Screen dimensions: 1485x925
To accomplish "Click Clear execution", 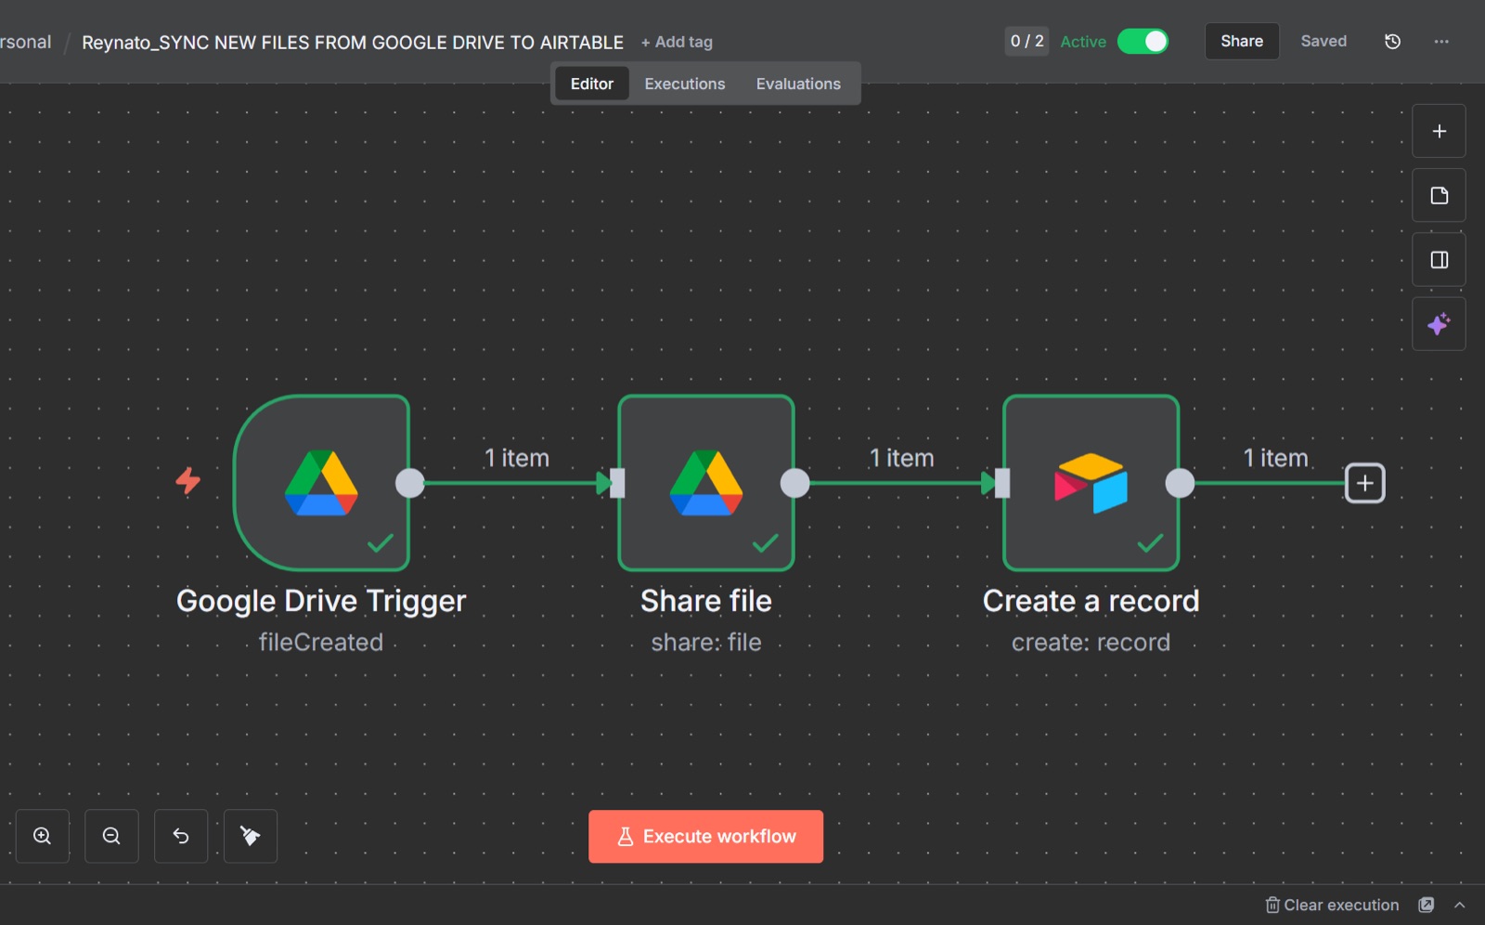I will point(1333,905).
